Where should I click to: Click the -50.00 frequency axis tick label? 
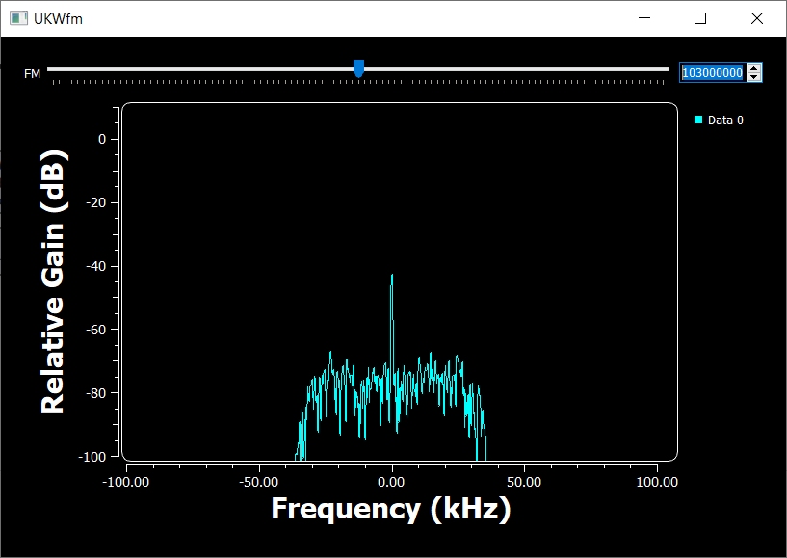click(x=259, y=480)
